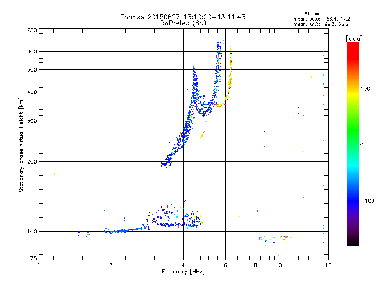Click the '[deg]' colorbar unit label
This screenshot has height=289, width=386.
[x=354, y=39]
